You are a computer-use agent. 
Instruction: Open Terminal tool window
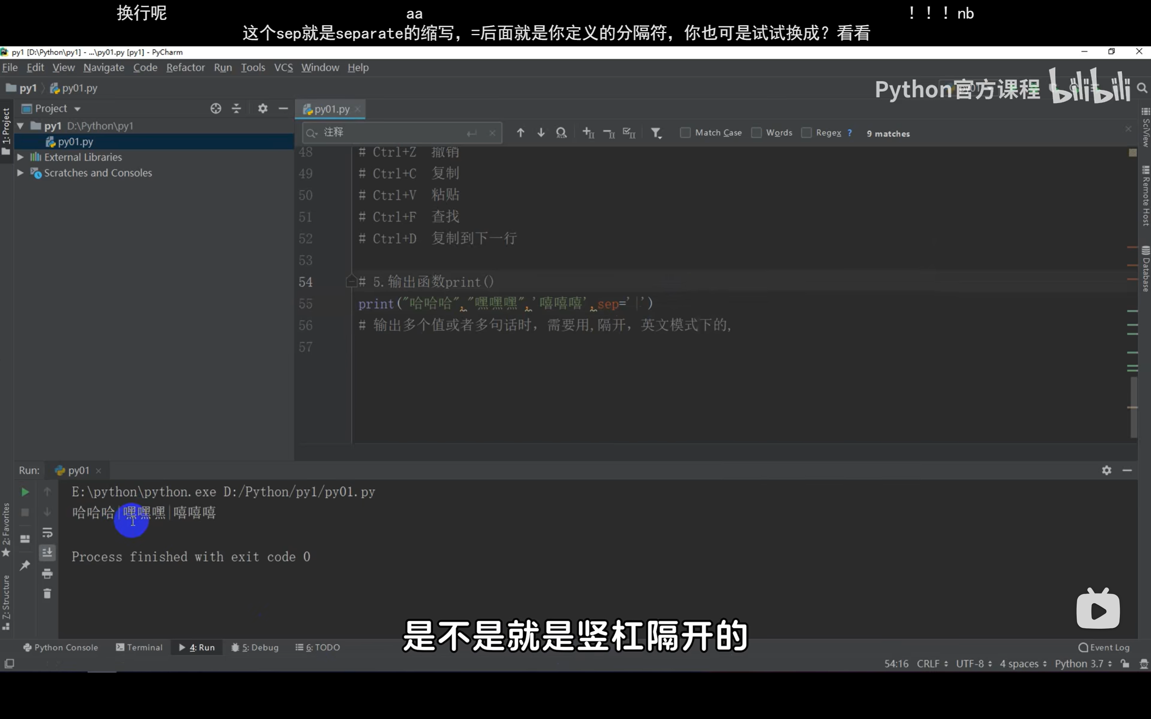coord(139,647)
